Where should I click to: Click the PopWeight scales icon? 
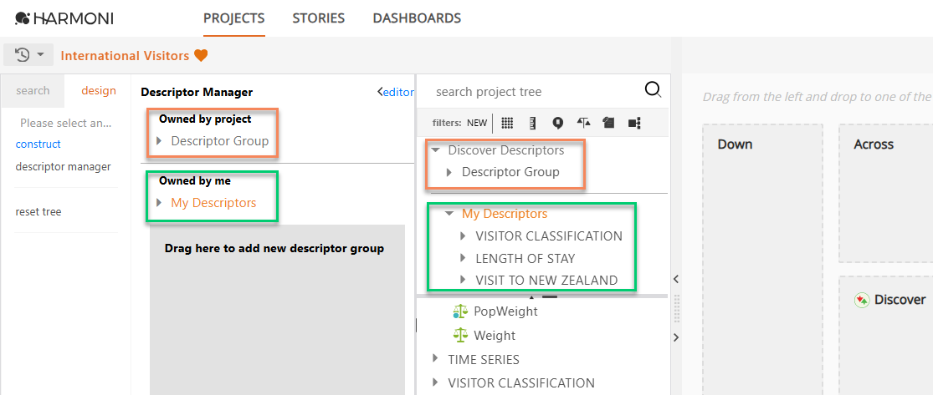[x=460, y=311]
